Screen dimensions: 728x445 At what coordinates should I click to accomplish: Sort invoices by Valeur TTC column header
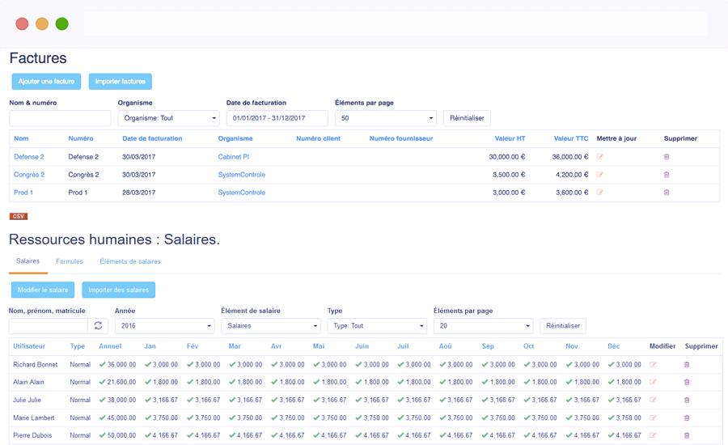click(x=571, y=138)
